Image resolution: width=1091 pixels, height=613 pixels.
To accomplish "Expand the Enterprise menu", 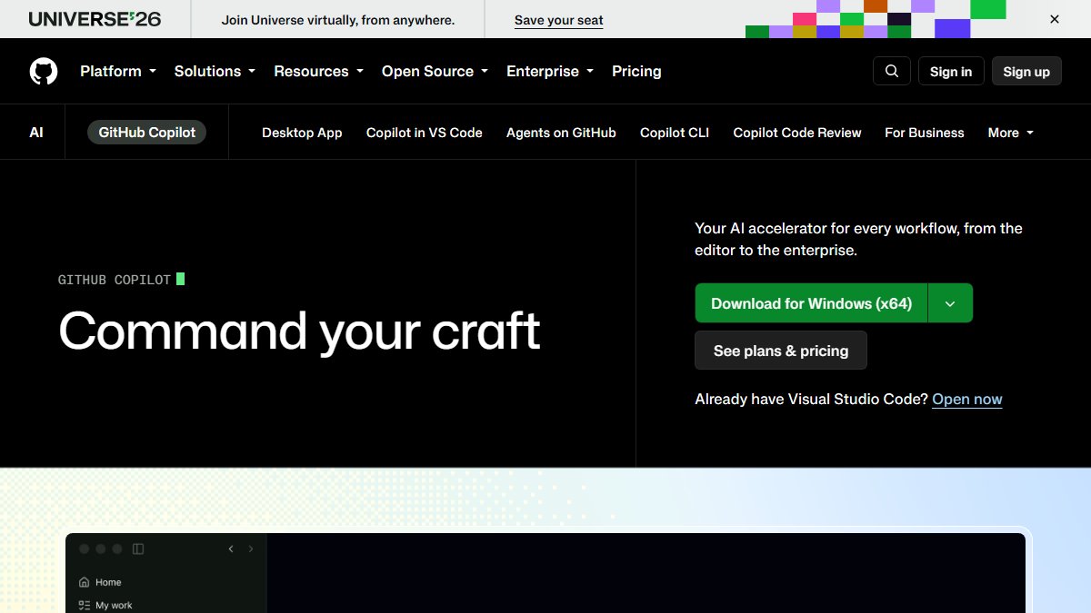I will tap(550, 71).
